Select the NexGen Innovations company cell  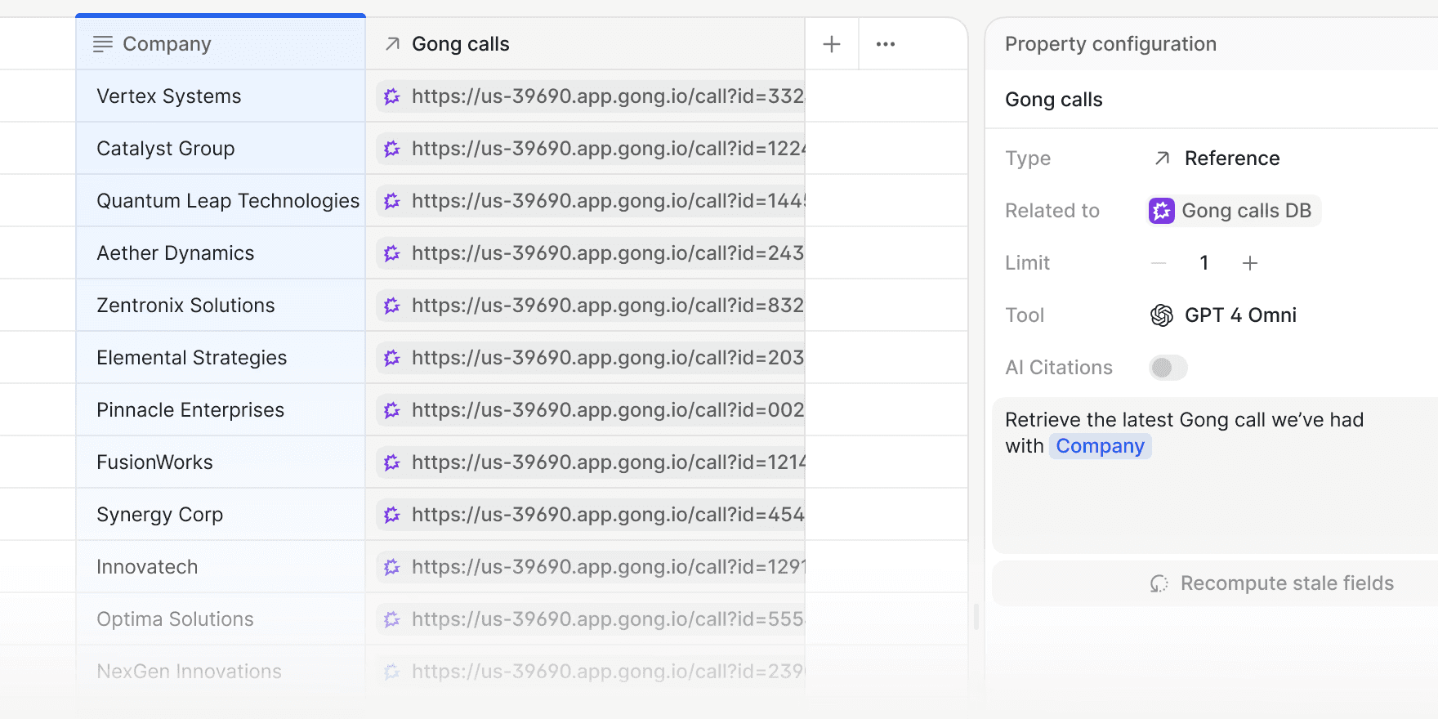(221, 672)
